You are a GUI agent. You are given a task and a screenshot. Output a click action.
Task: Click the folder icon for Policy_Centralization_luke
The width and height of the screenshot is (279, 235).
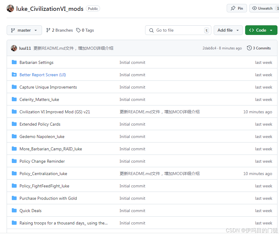click(14, 174)
